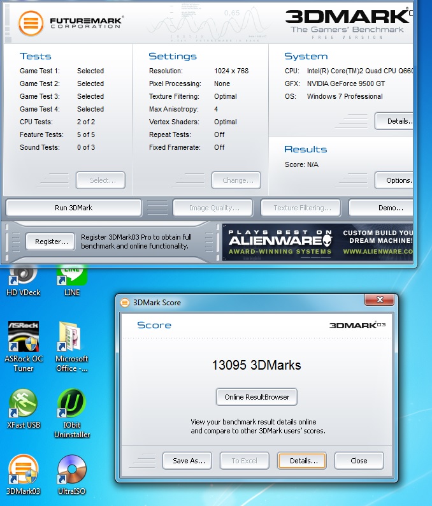Viewport: 432px width, 506px height.
Task: Start the Demo
Action: [381, 208]
